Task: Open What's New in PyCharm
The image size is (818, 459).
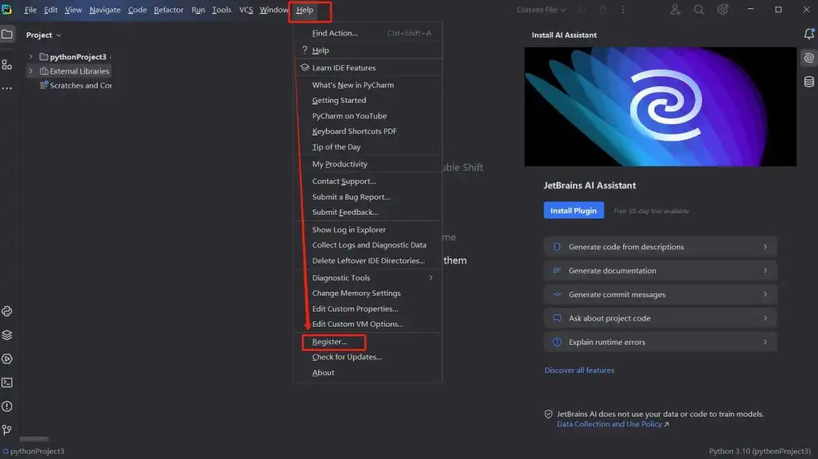Action: (368, 85)
